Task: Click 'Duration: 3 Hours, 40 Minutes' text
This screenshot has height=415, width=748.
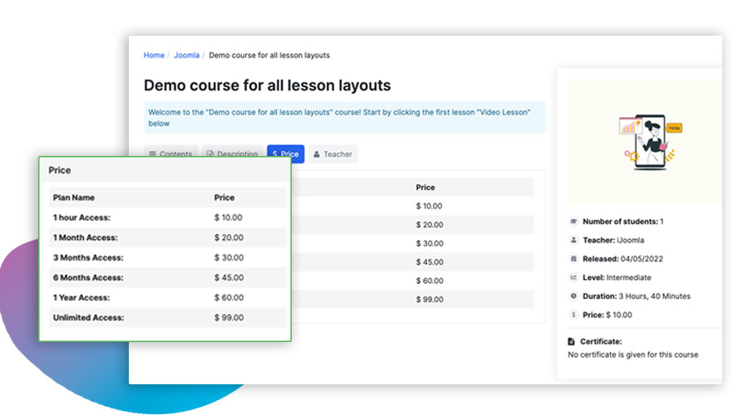Action: tap(637, 295)
